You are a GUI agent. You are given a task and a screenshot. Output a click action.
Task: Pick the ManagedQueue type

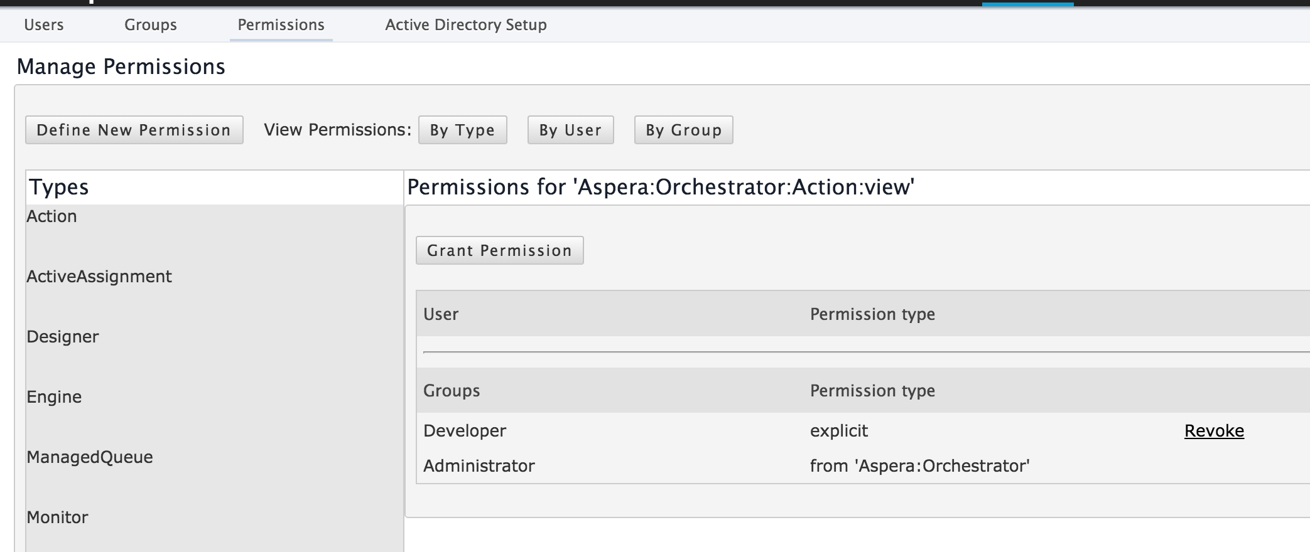point(90,457)
